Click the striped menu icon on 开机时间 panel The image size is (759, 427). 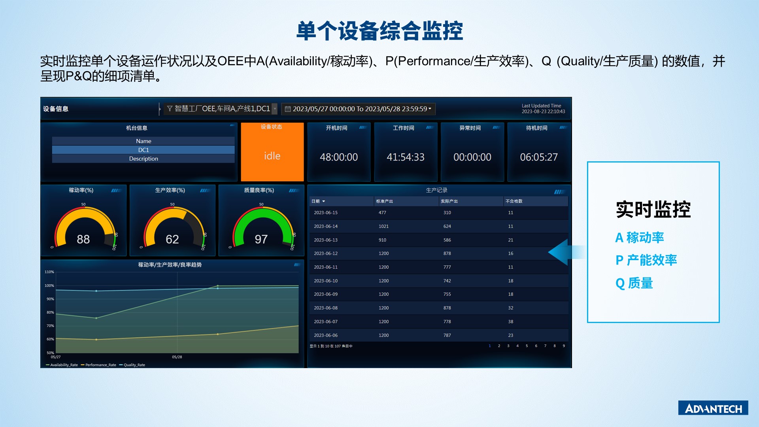[x=363, y=127]
